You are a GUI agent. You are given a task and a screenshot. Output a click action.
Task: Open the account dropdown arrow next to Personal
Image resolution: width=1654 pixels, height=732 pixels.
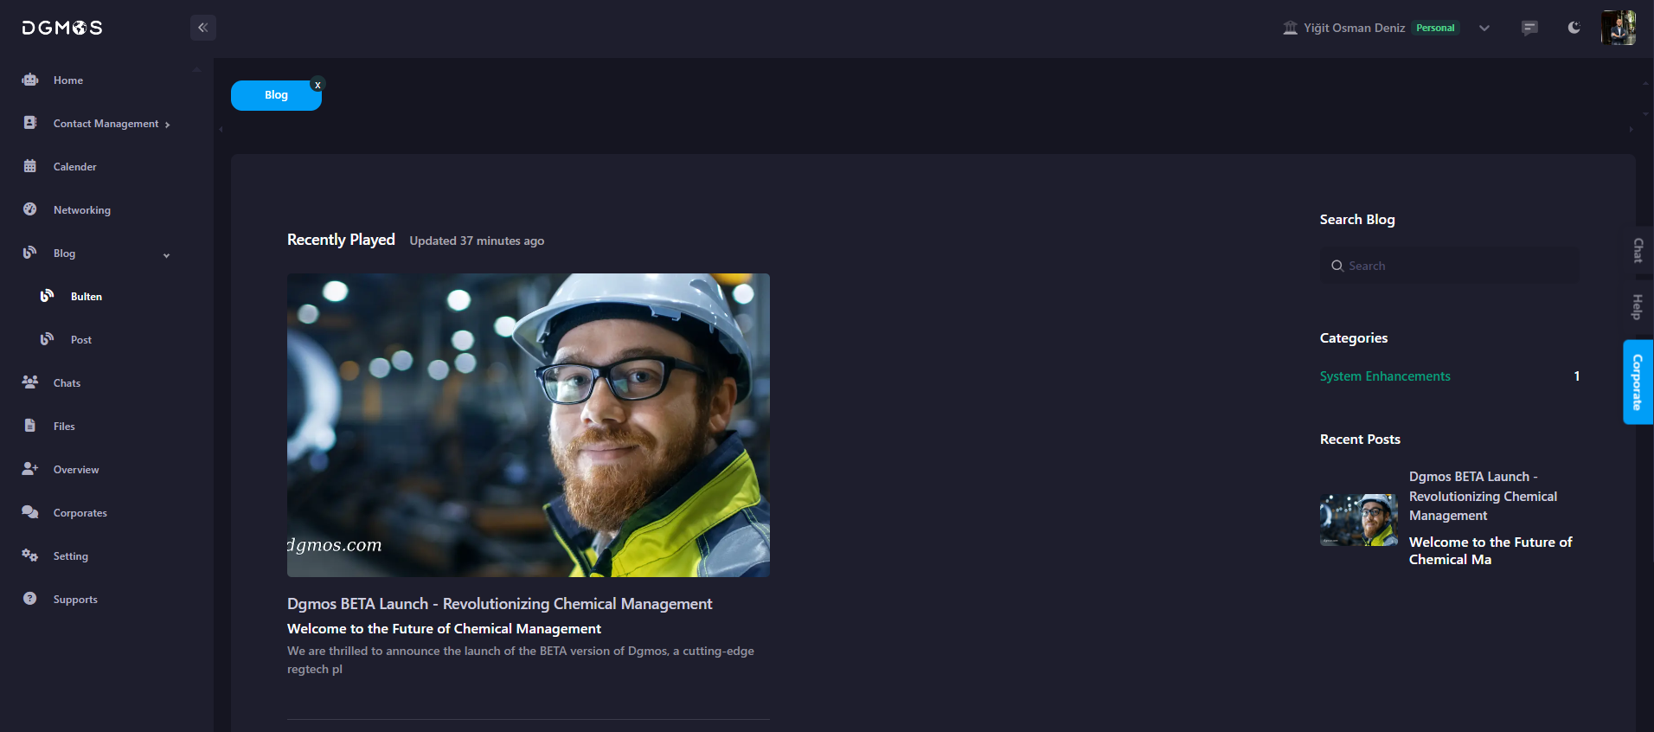(x=1484, y=28)
